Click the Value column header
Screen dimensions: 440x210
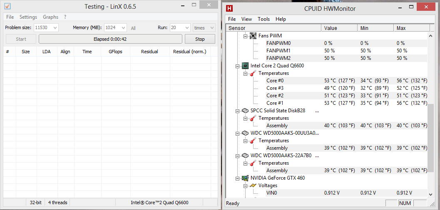coord(339,28)
